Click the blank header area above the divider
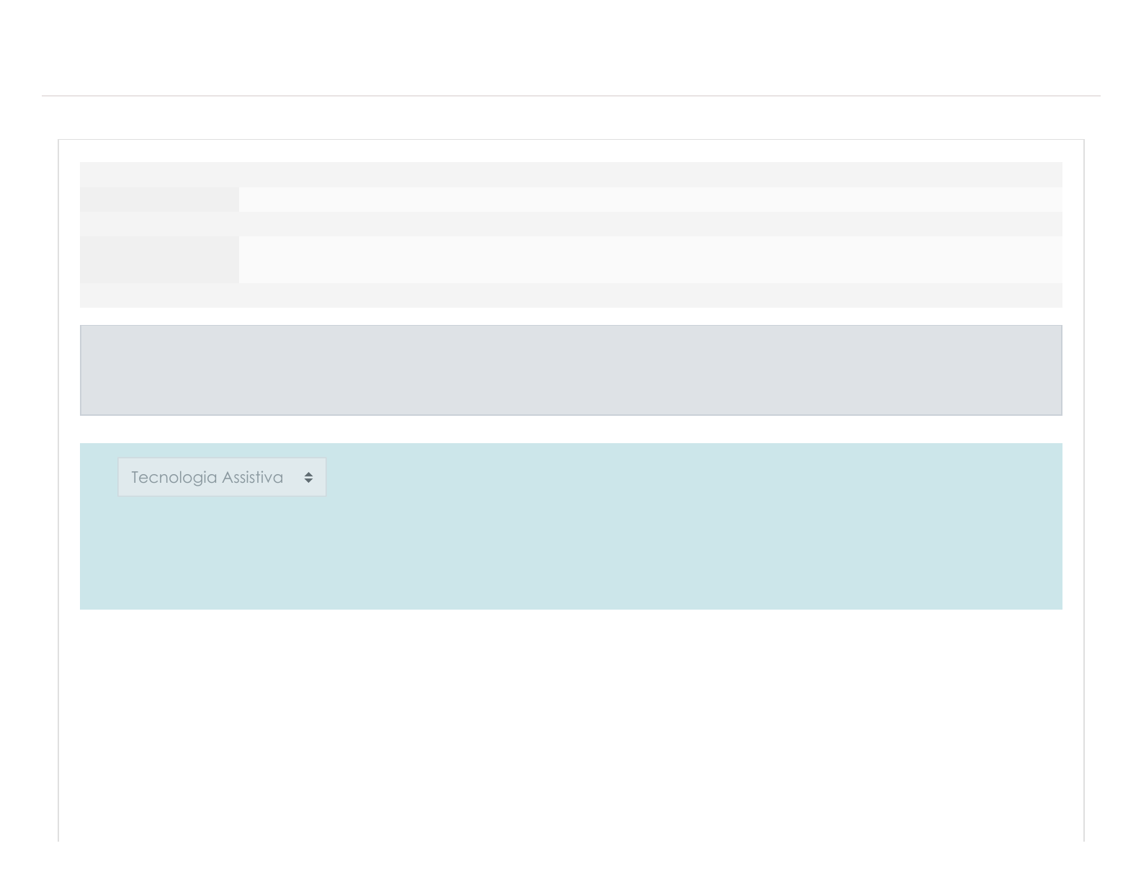The height and width of the screenshot is (882, 1141). coord(570,47)
